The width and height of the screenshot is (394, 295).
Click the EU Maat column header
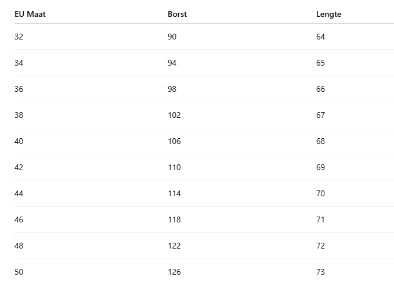(30, 14)
